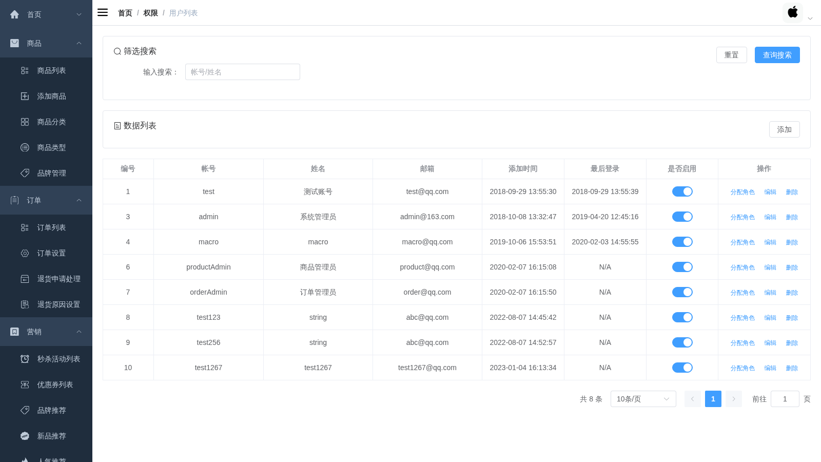The image size is (821, 462).
Task: Click the 退货申请处理 return icon
Action: click(25, 279)
